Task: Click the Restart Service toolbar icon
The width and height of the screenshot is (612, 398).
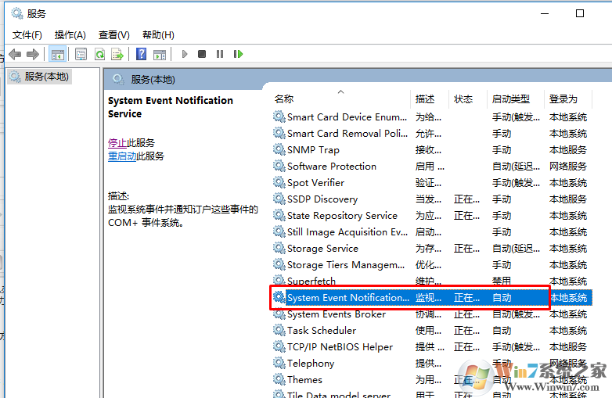Action: [x=238, y=54]
